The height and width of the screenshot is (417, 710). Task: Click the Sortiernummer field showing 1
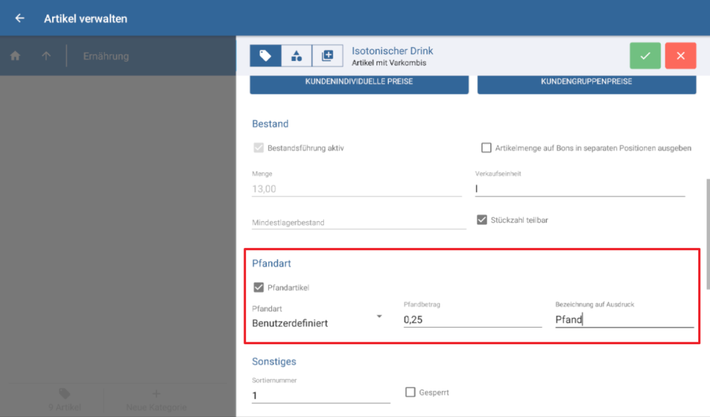(x=320, y=391)
